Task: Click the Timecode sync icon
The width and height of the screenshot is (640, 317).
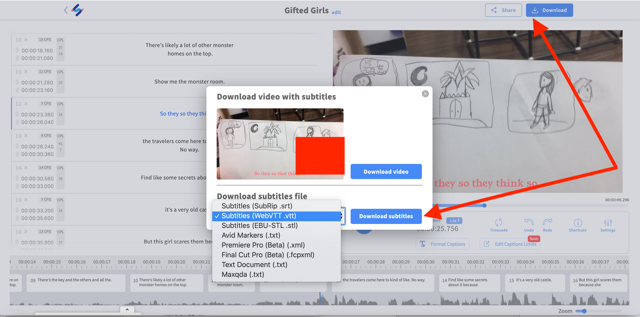Action: pyautogui.click(x=498, y=222)
